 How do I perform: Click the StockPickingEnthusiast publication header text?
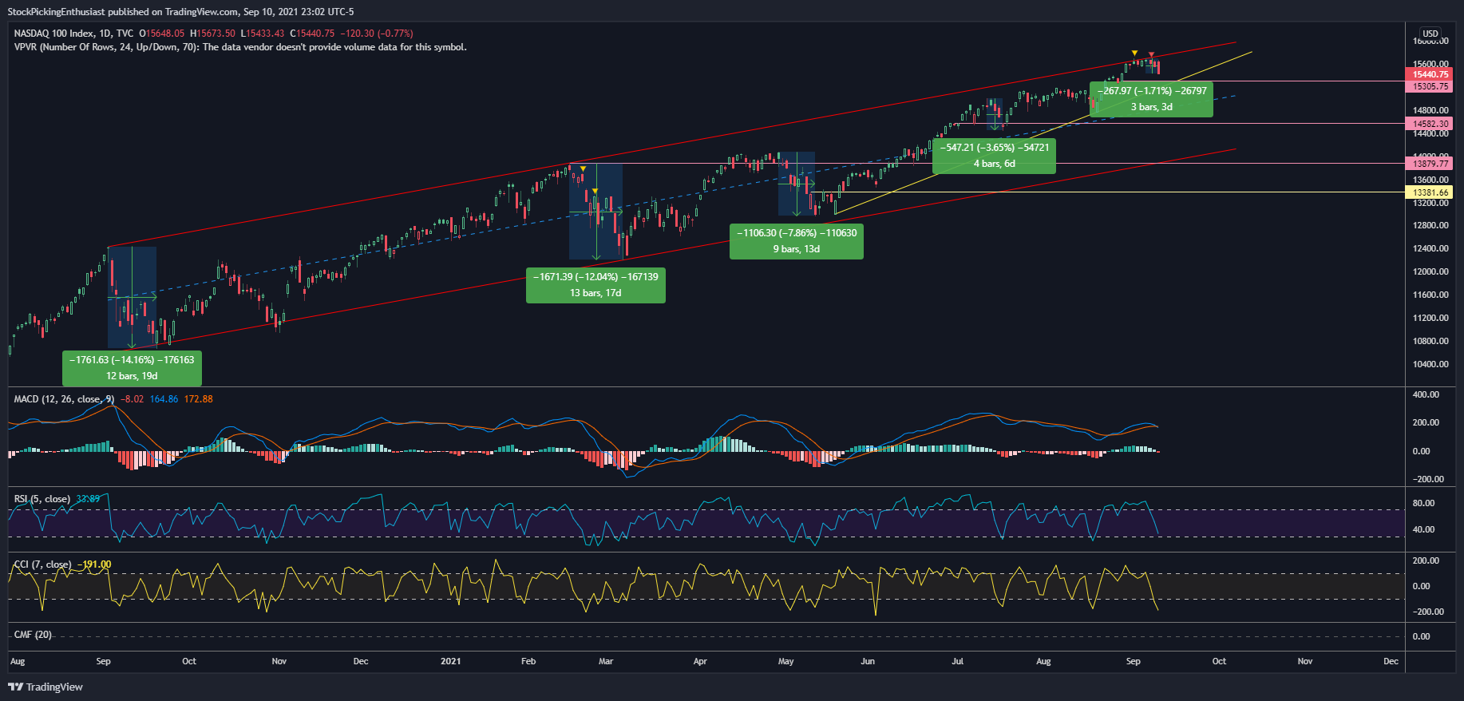[x=180, y=12]
